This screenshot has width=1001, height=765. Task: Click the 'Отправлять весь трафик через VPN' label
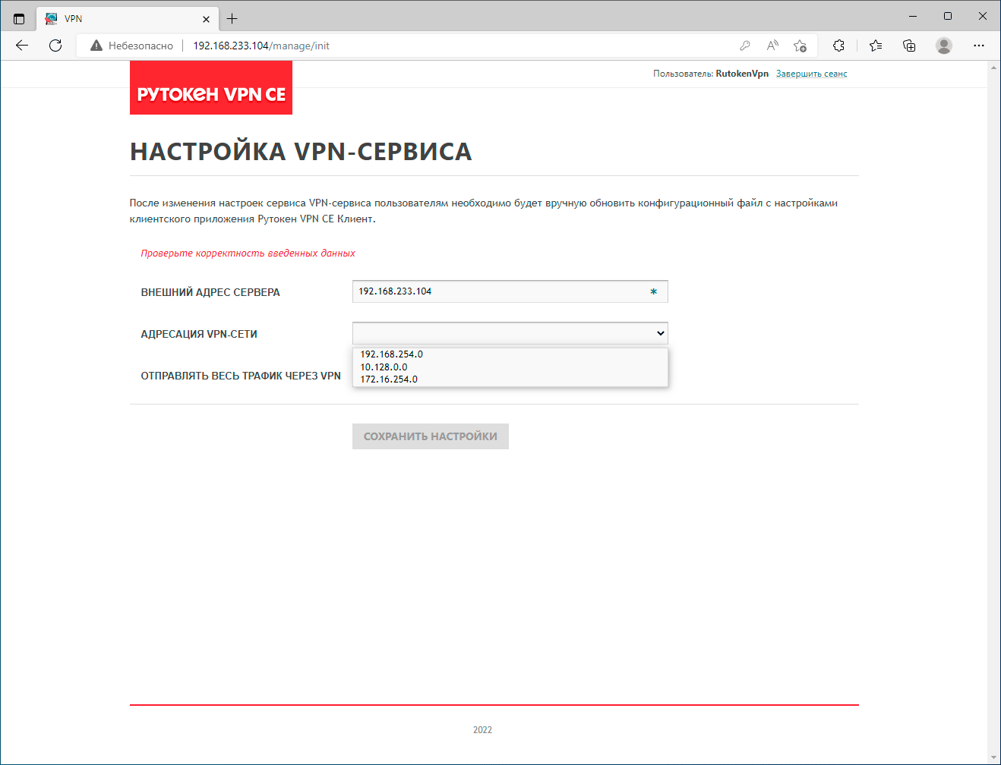[x=241, y=376]
